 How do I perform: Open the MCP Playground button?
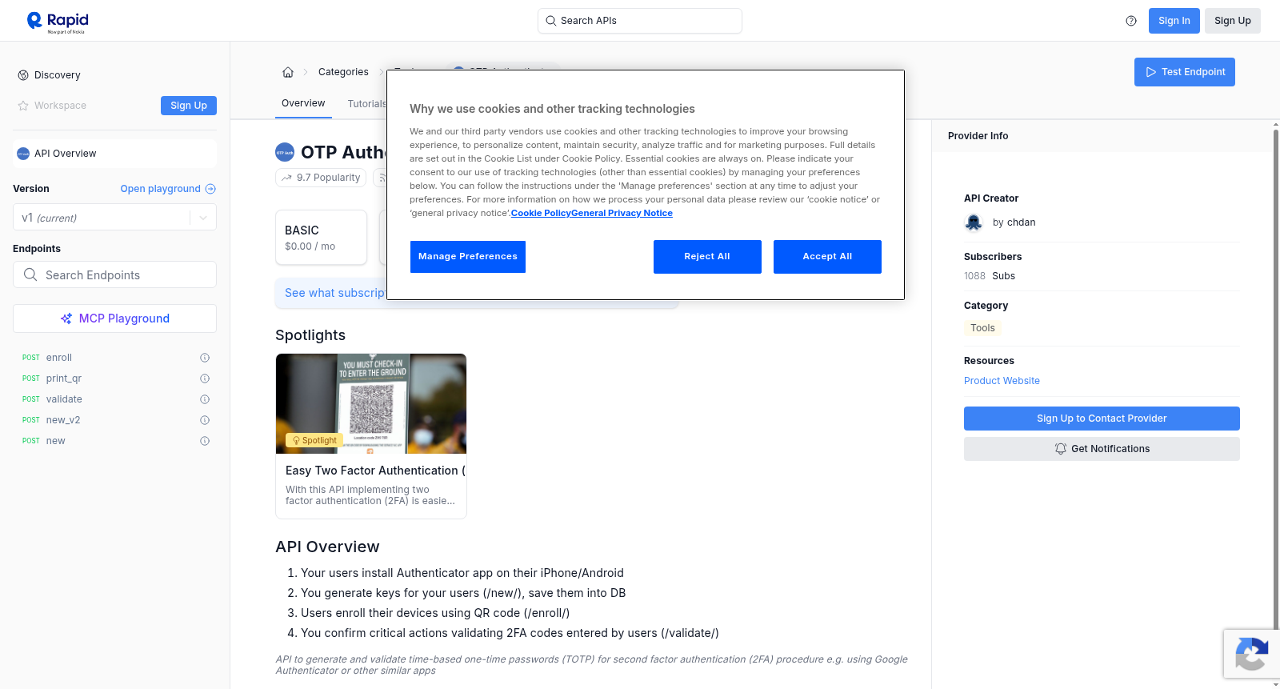[114, 318]
